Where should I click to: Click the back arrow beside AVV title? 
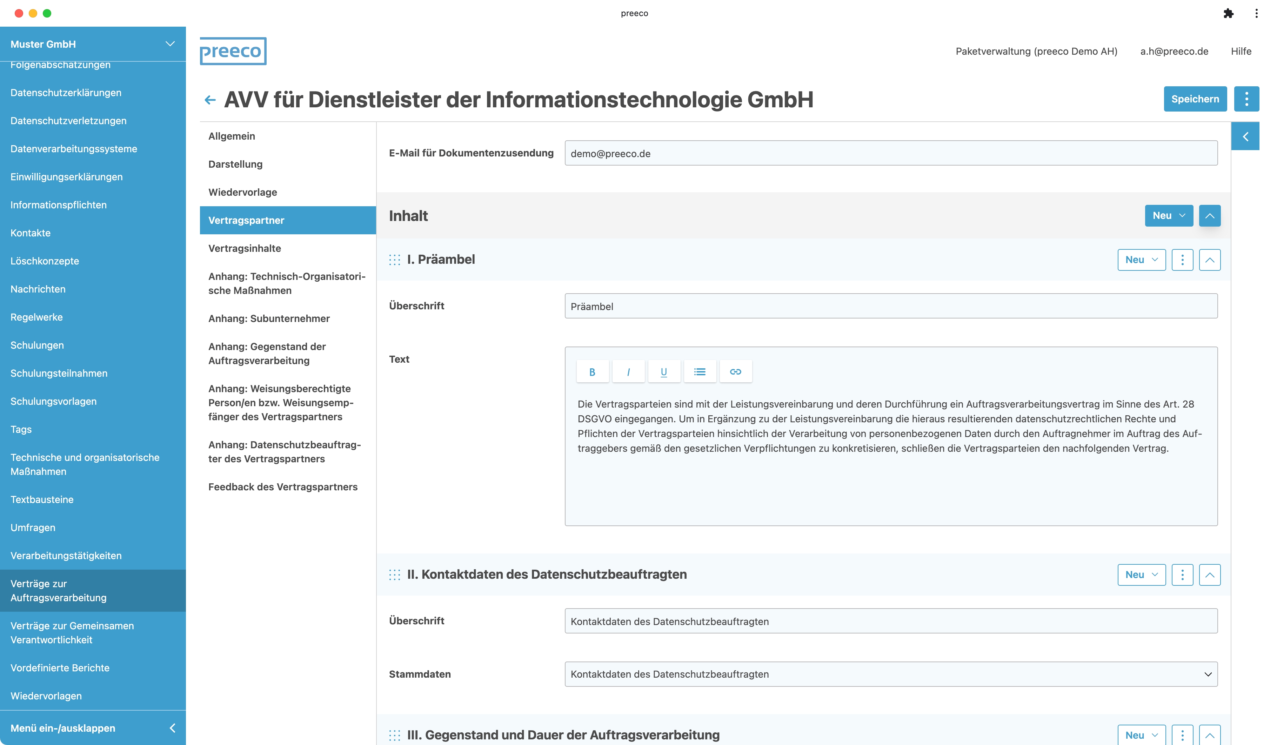tap(210, 100)
